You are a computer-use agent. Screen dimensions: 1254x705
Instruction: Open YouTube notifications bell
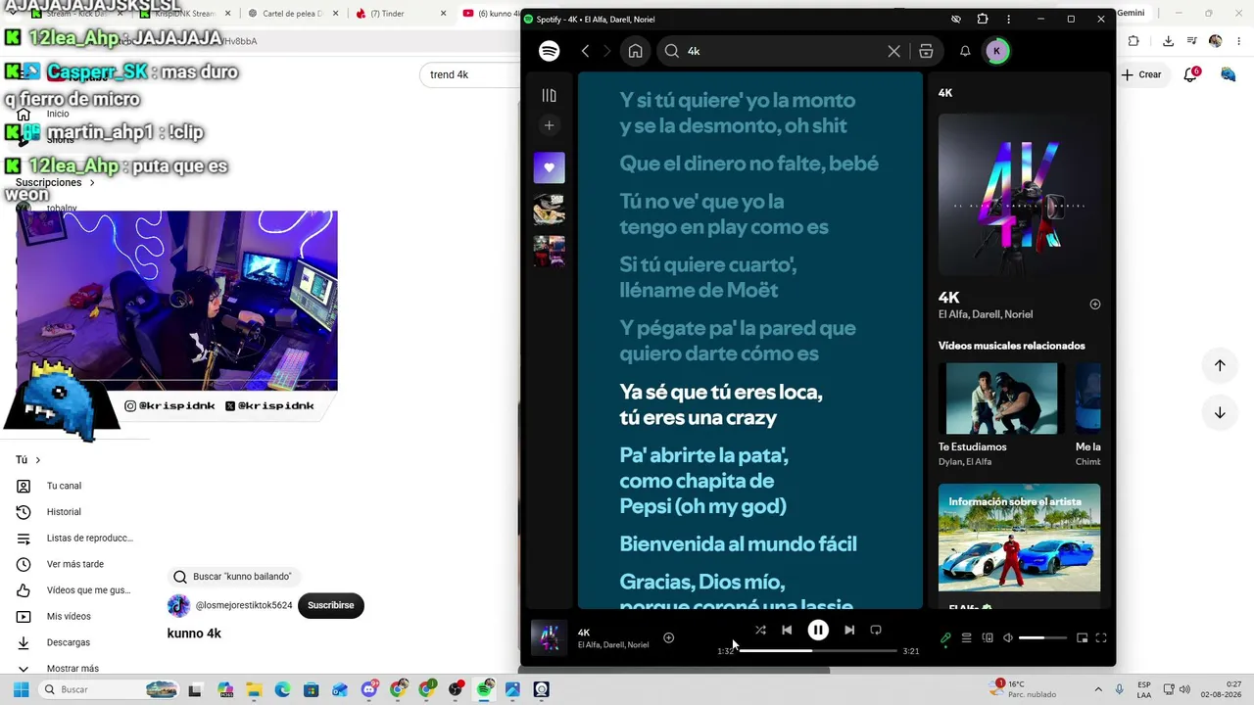tap(1191, 74)
